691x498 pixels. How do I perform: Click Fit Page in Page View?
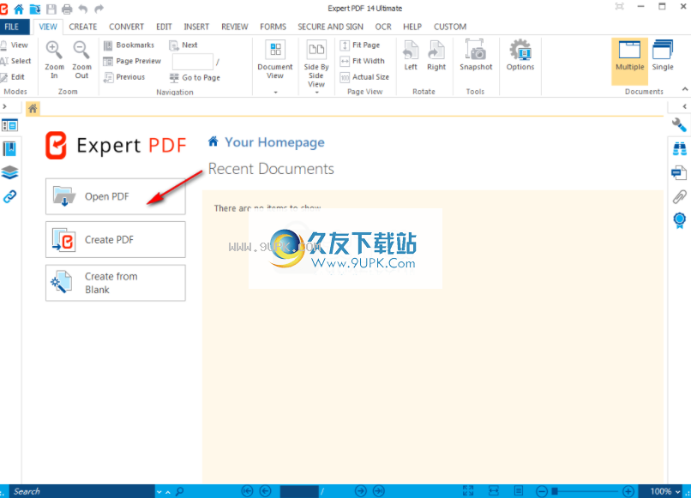coord(360,45)
